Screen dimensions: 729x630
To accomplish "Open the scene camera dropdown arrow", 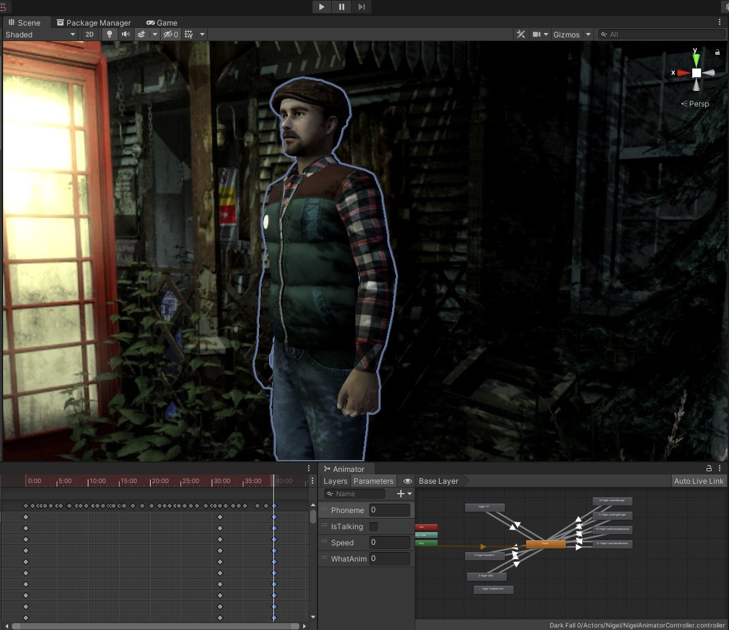I will (546, 34).
